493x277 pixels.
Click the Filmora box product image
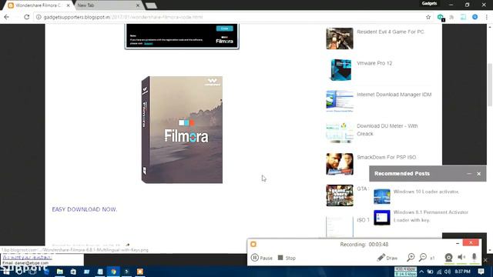(182, 130)
